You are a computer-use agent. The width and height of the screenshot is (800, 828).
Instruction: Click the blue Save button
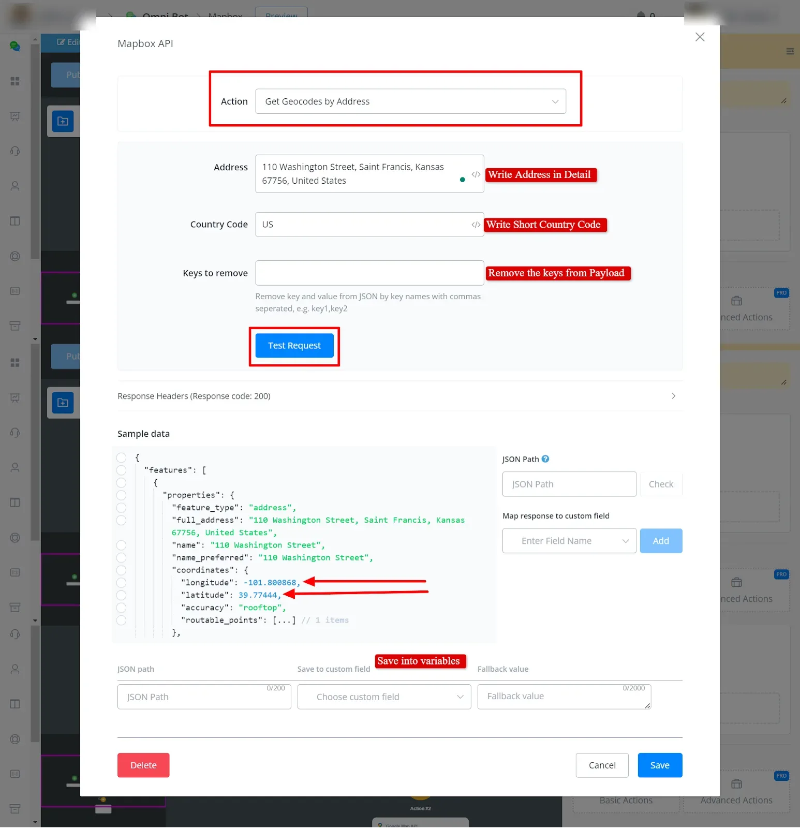[660, 765]
